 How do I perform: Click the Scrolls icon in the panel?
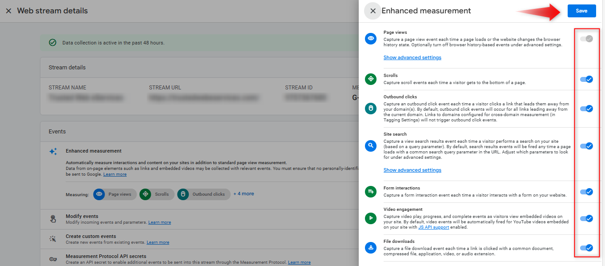pos(370,79)
